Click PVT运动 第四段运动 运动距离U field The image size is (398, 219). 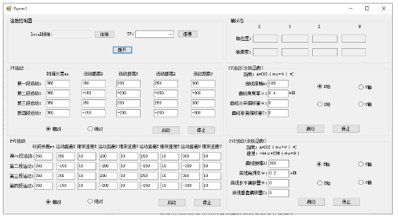click(x=191, y=186)
